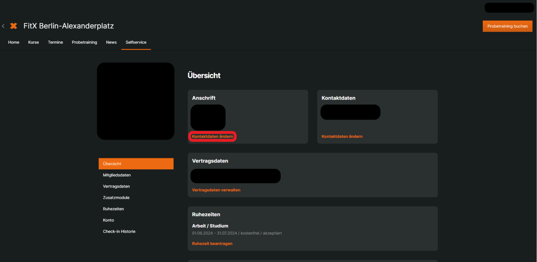Open Check-in Historie in the sidebar
The image size is (537, 262).
119,232
